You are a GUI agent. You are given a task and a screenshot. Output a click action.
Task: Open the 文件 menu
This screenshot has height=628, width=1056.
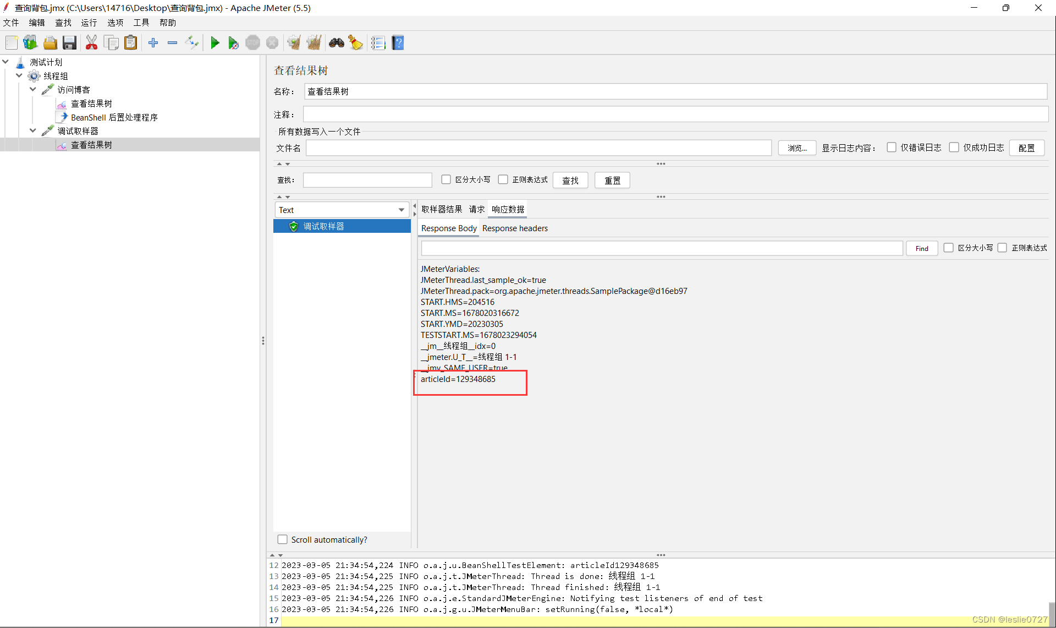click(x=11, y=23)
